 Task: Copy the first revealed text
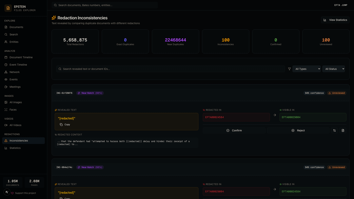(x=65, y=125)
